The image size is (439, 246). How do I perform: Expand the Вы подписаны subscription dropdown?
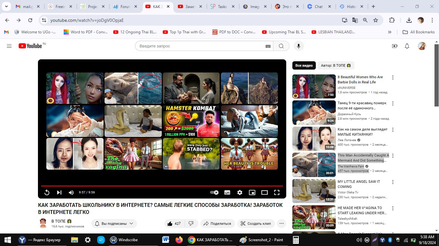pyautogui.click(x=114, y=224)
